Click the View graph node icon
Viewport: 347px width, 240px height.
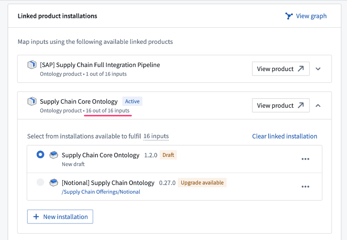click(289, 16)
